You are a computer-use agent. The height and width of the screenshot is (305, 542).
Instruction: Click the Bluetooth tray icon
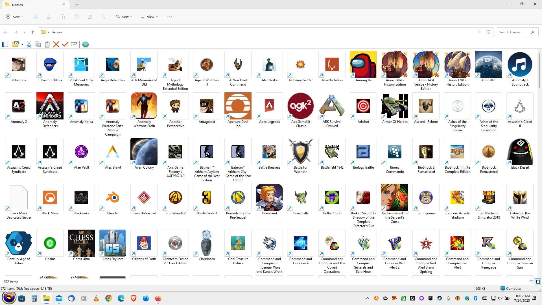coord(476,298)
